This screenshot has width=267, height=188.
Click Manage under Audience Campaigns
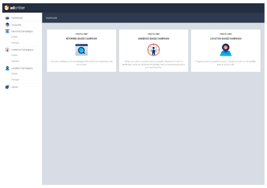pyautogui.click(x=15, y=61)
